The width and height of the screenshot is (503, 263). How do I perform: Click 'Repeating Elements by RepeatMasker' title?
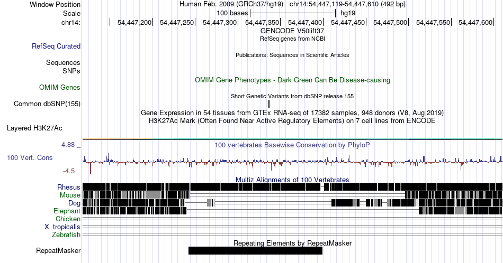292,243
